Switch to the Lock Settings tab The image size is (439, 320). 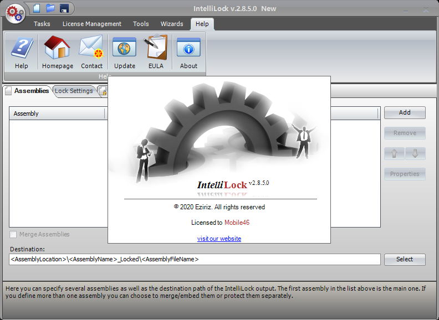click(x=74, y=91)
